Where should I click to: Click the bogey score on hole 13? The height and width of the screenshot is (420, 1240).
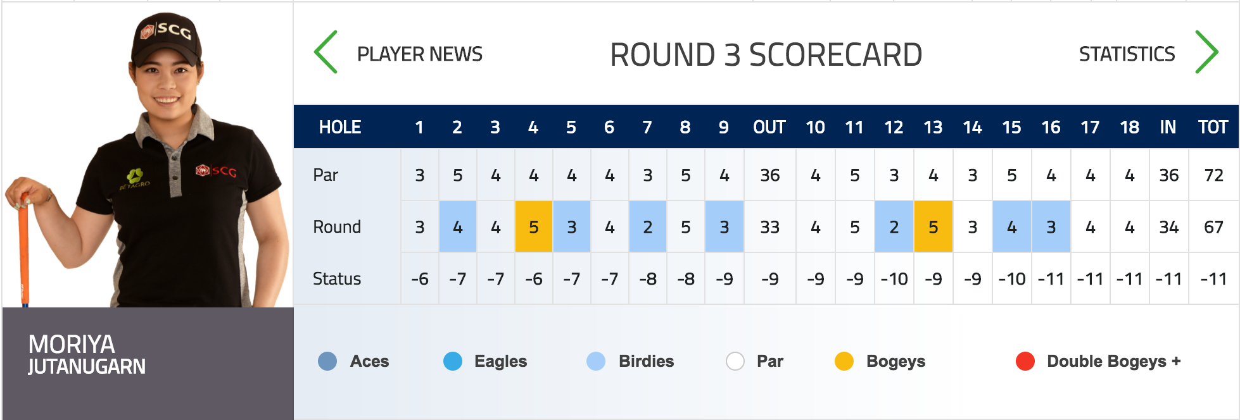[x=933, y=226]
